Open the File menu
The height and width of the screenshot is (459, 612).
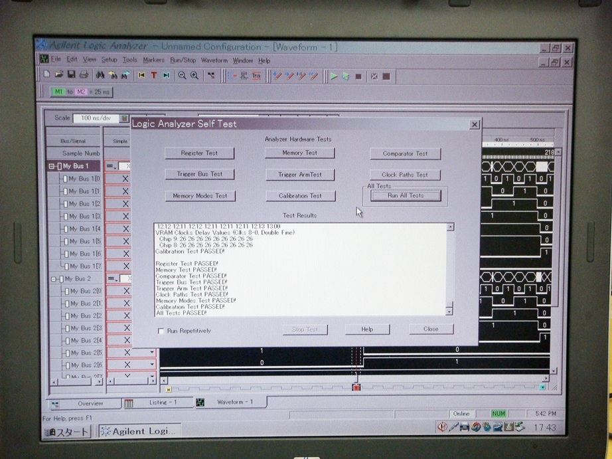click(56, 59)
